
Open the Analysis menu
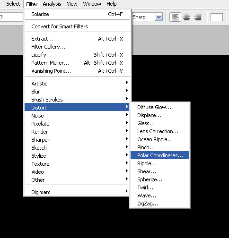52,4
